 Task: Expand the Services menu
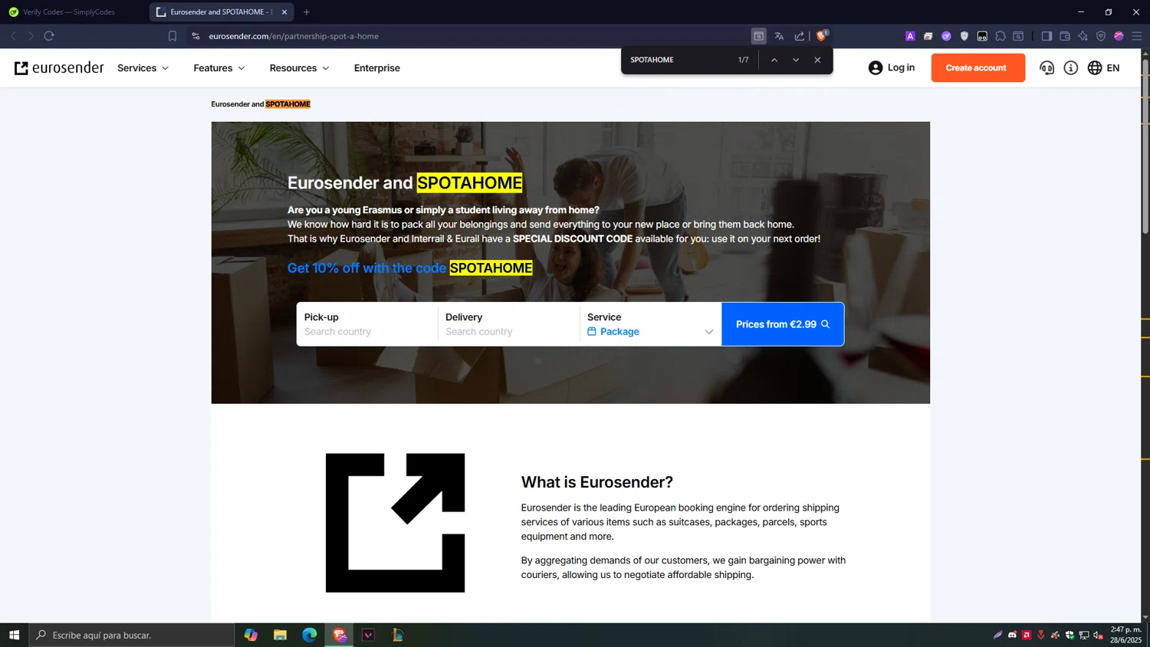click(x=143, y=67)
